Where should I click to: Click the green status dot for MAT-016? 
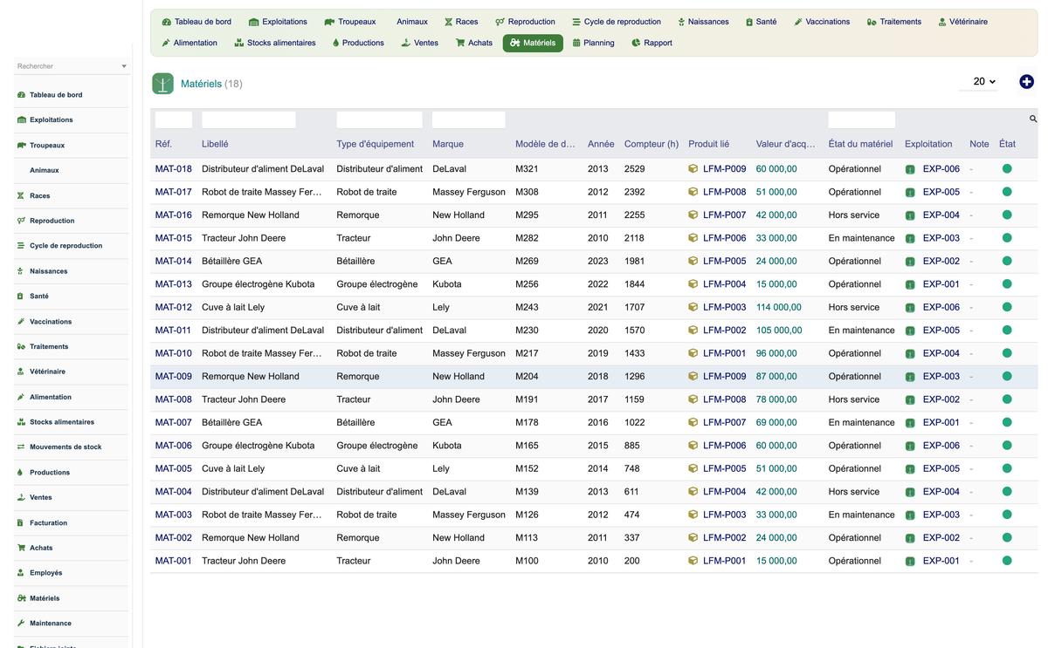[1007, 215]
